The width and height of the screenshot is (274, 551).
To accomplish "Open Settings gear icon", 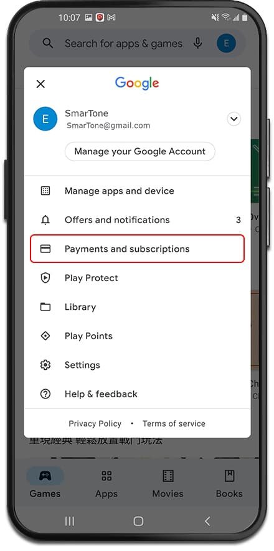I will click(x=45, y=365).
